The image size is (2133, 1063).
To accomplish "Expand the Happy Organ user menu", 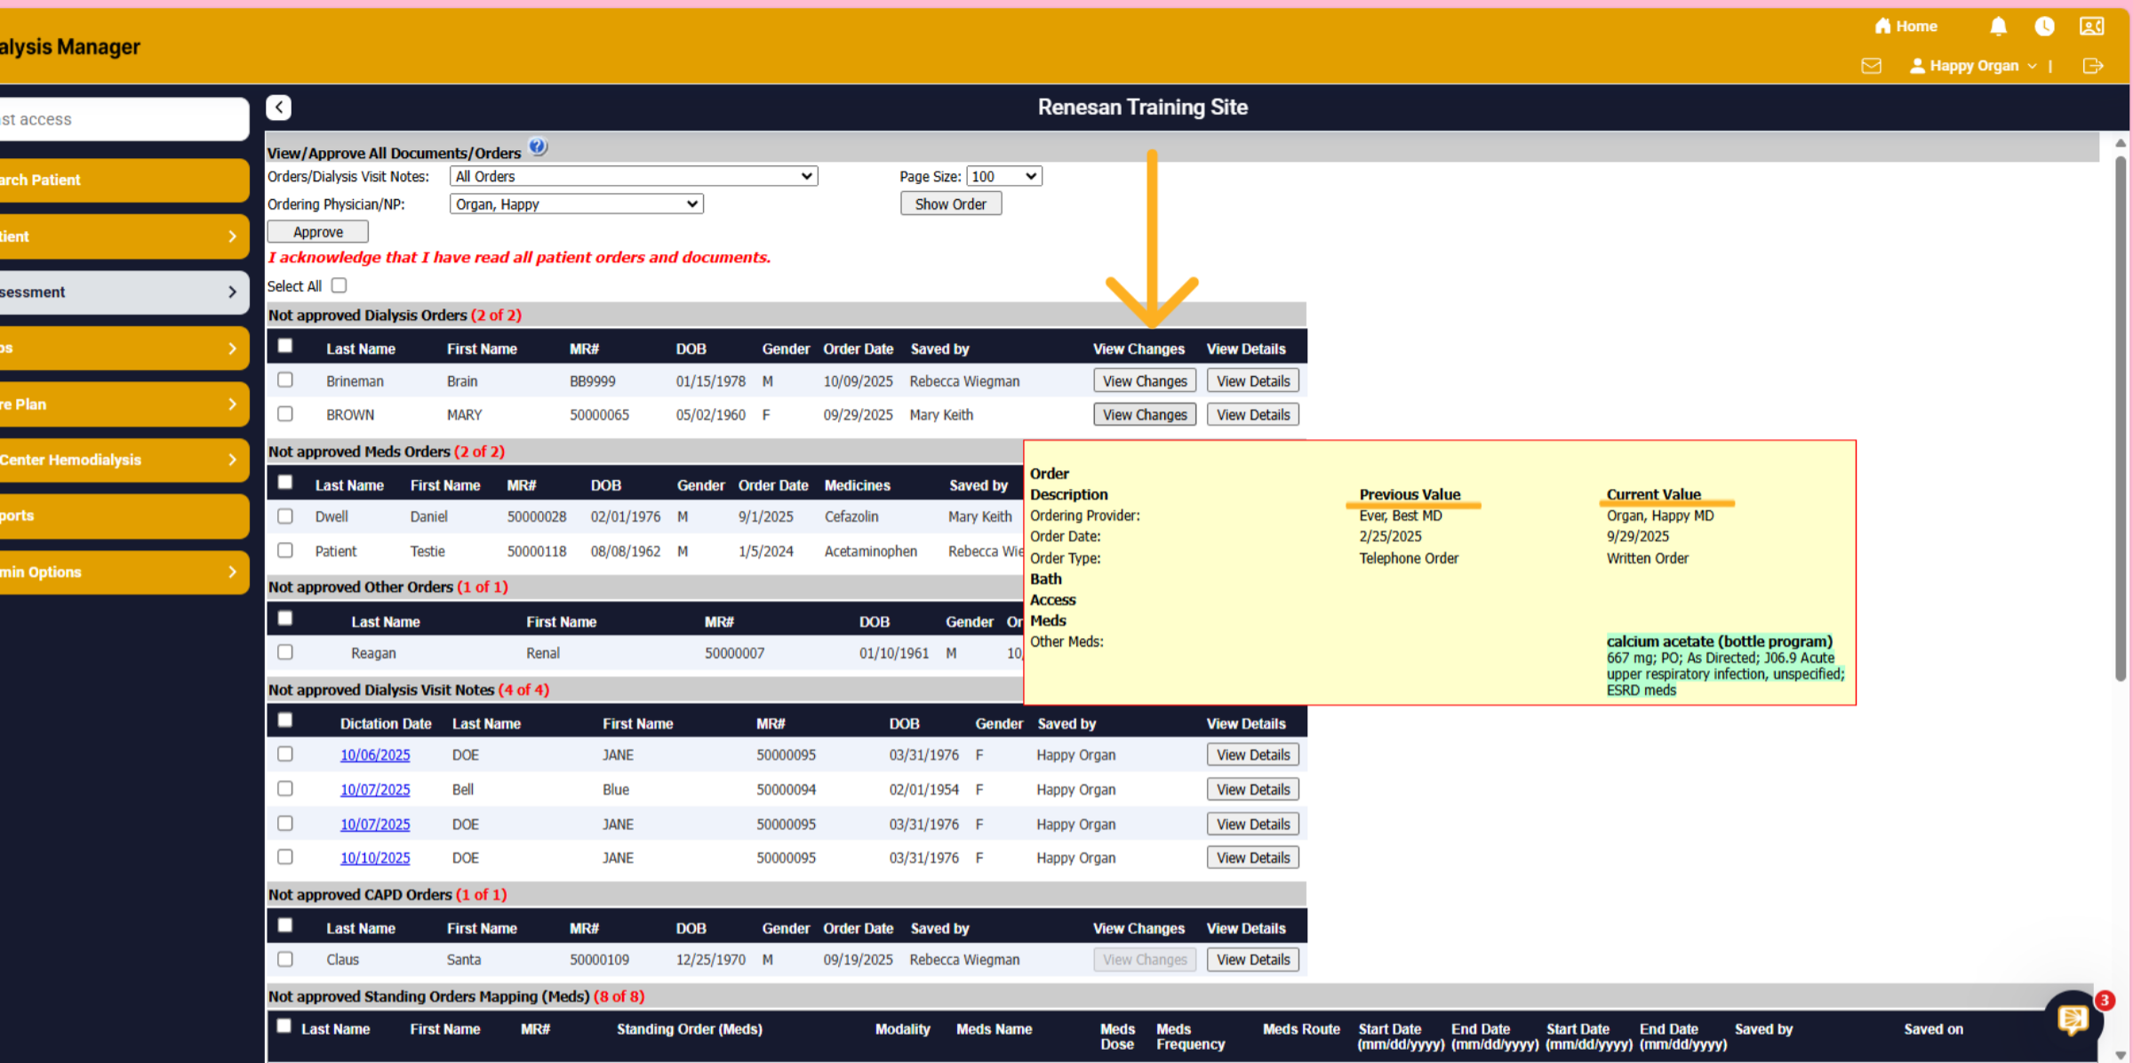I will tap(1983, 66).
